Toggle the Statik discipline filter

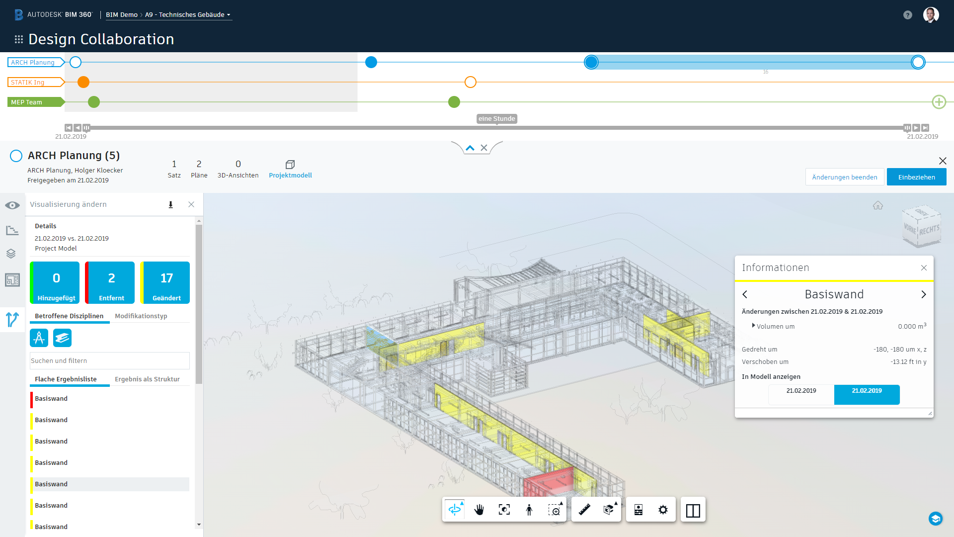pos(61,338)
